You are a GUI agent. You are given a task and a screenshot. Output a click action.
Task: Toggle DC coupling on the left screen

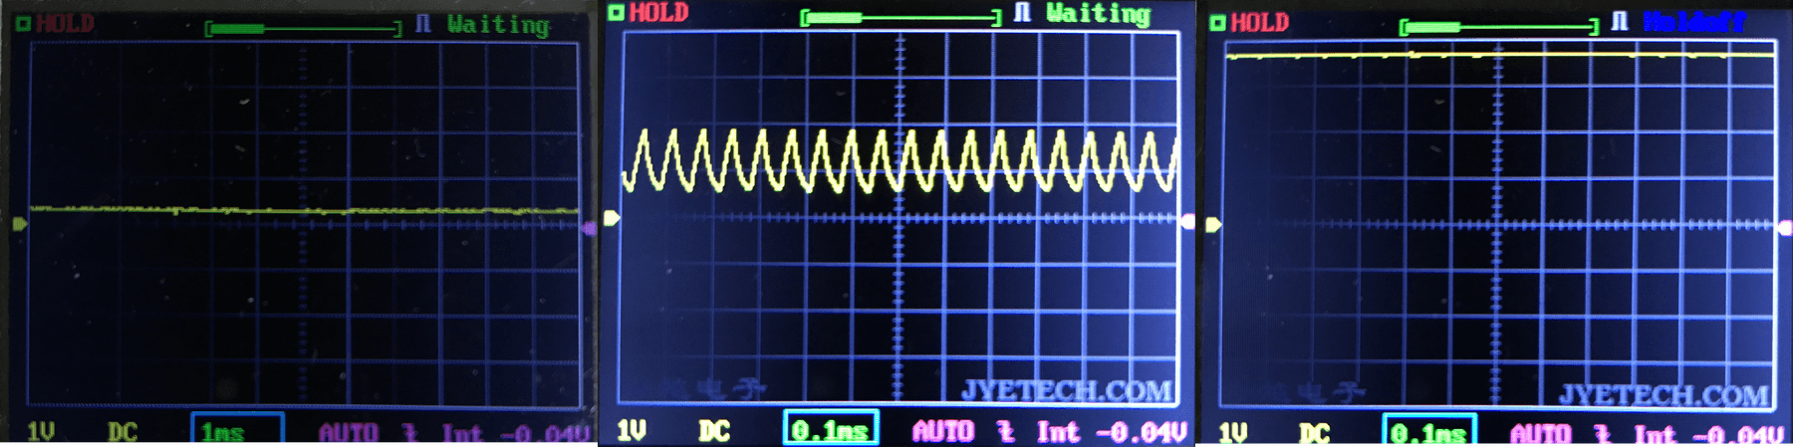pos(123,432)
